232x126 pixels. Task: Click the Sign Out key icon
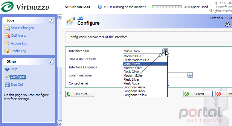pyautogui.click(x=7, y=84)
